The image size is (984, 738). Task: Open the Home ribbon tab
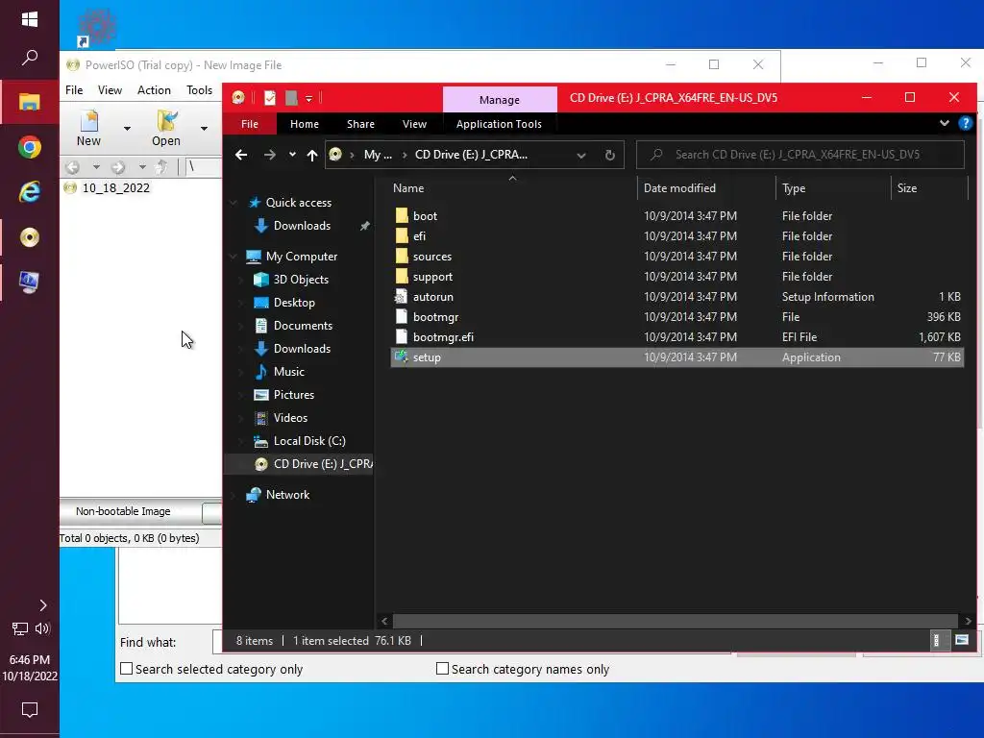click(x=305, y=124)
